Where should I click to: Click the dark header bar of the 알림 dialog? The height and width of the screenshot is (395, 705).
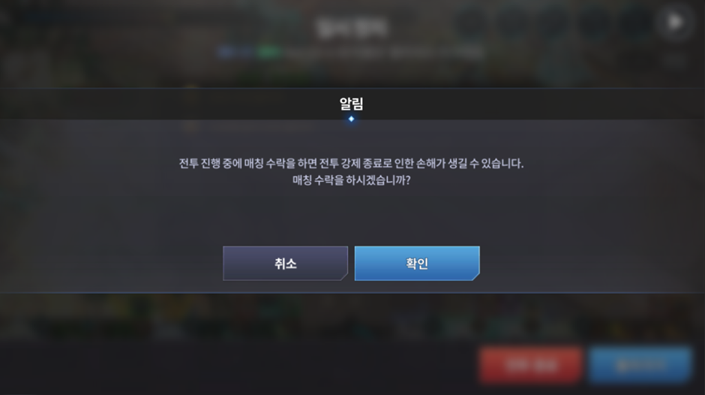352,104
